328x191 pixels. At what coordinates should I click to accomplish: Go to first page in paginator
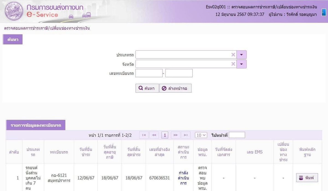144,135
